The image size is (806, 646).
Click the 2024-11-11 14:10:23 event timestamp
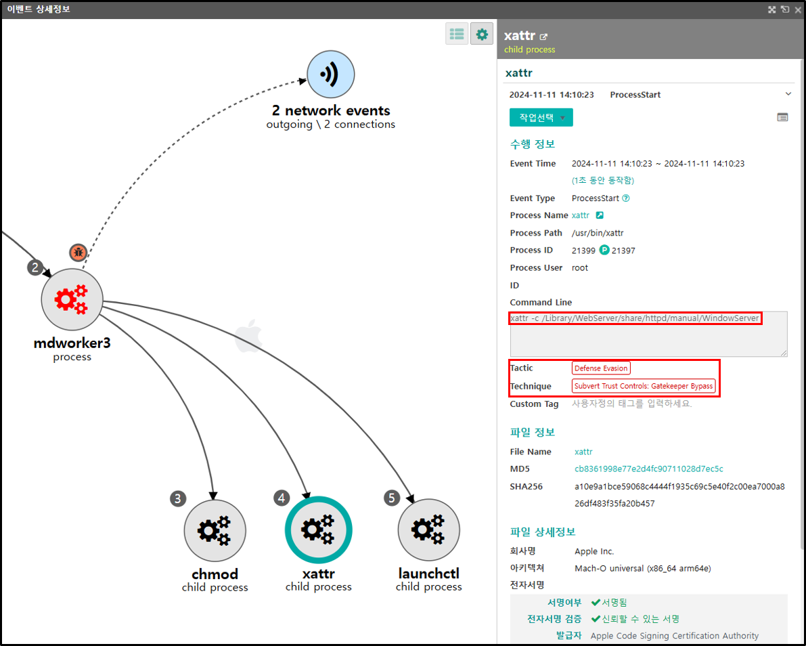pyautogui.click(x=552, y=95)
